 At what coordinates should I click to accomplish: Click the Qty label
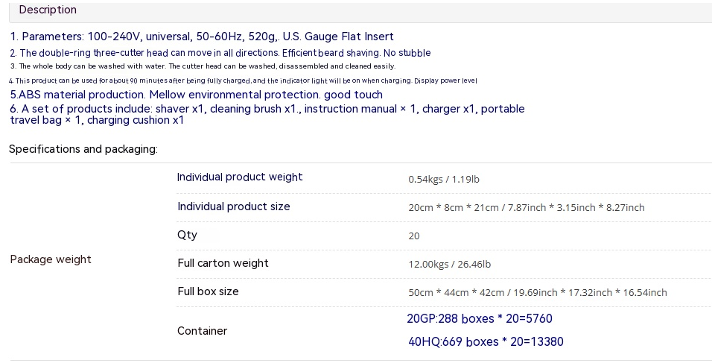click(x=187, y=236)
